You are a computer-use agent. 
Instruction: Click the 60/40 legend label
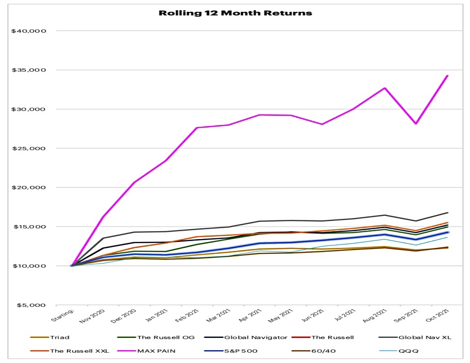coord(323,351)
